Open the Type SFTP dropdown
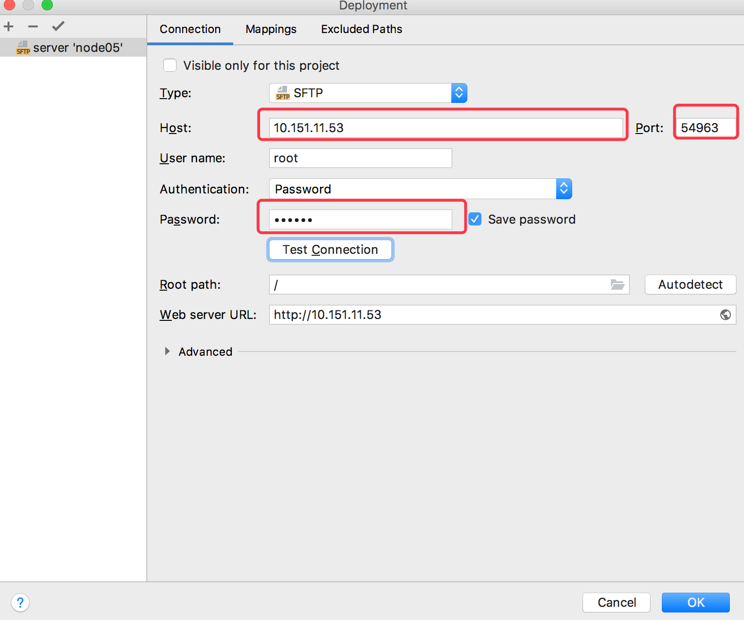This screenshot has width=744, height=620. [368, 93]
